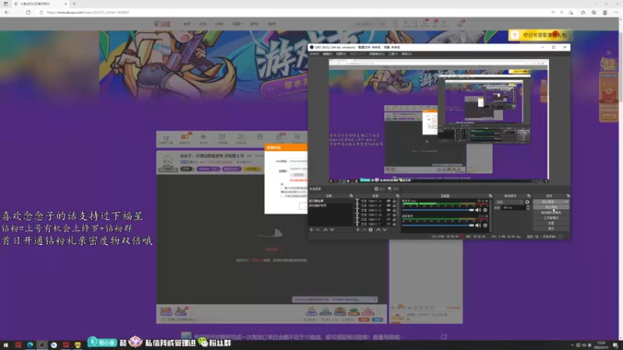Open a new Edge browser tab

(74, 4)
